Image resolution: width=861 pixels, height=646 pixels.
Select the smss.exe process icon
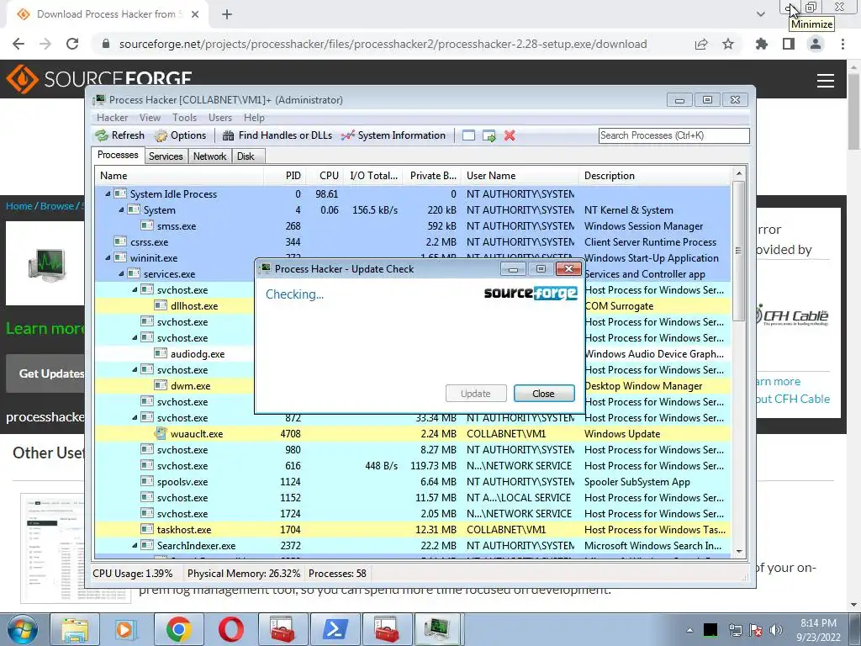click(146, 225)
